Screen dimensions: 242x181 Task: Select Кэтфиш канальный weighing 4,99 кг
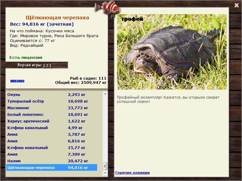(x=52, y=128)
